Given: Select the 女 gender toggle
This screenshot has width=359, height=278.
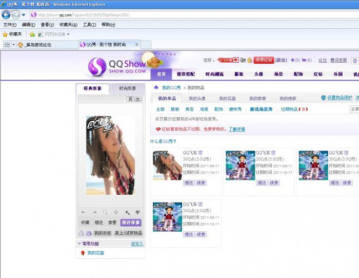Looking at the screenshot, I should tap(137, 99).
